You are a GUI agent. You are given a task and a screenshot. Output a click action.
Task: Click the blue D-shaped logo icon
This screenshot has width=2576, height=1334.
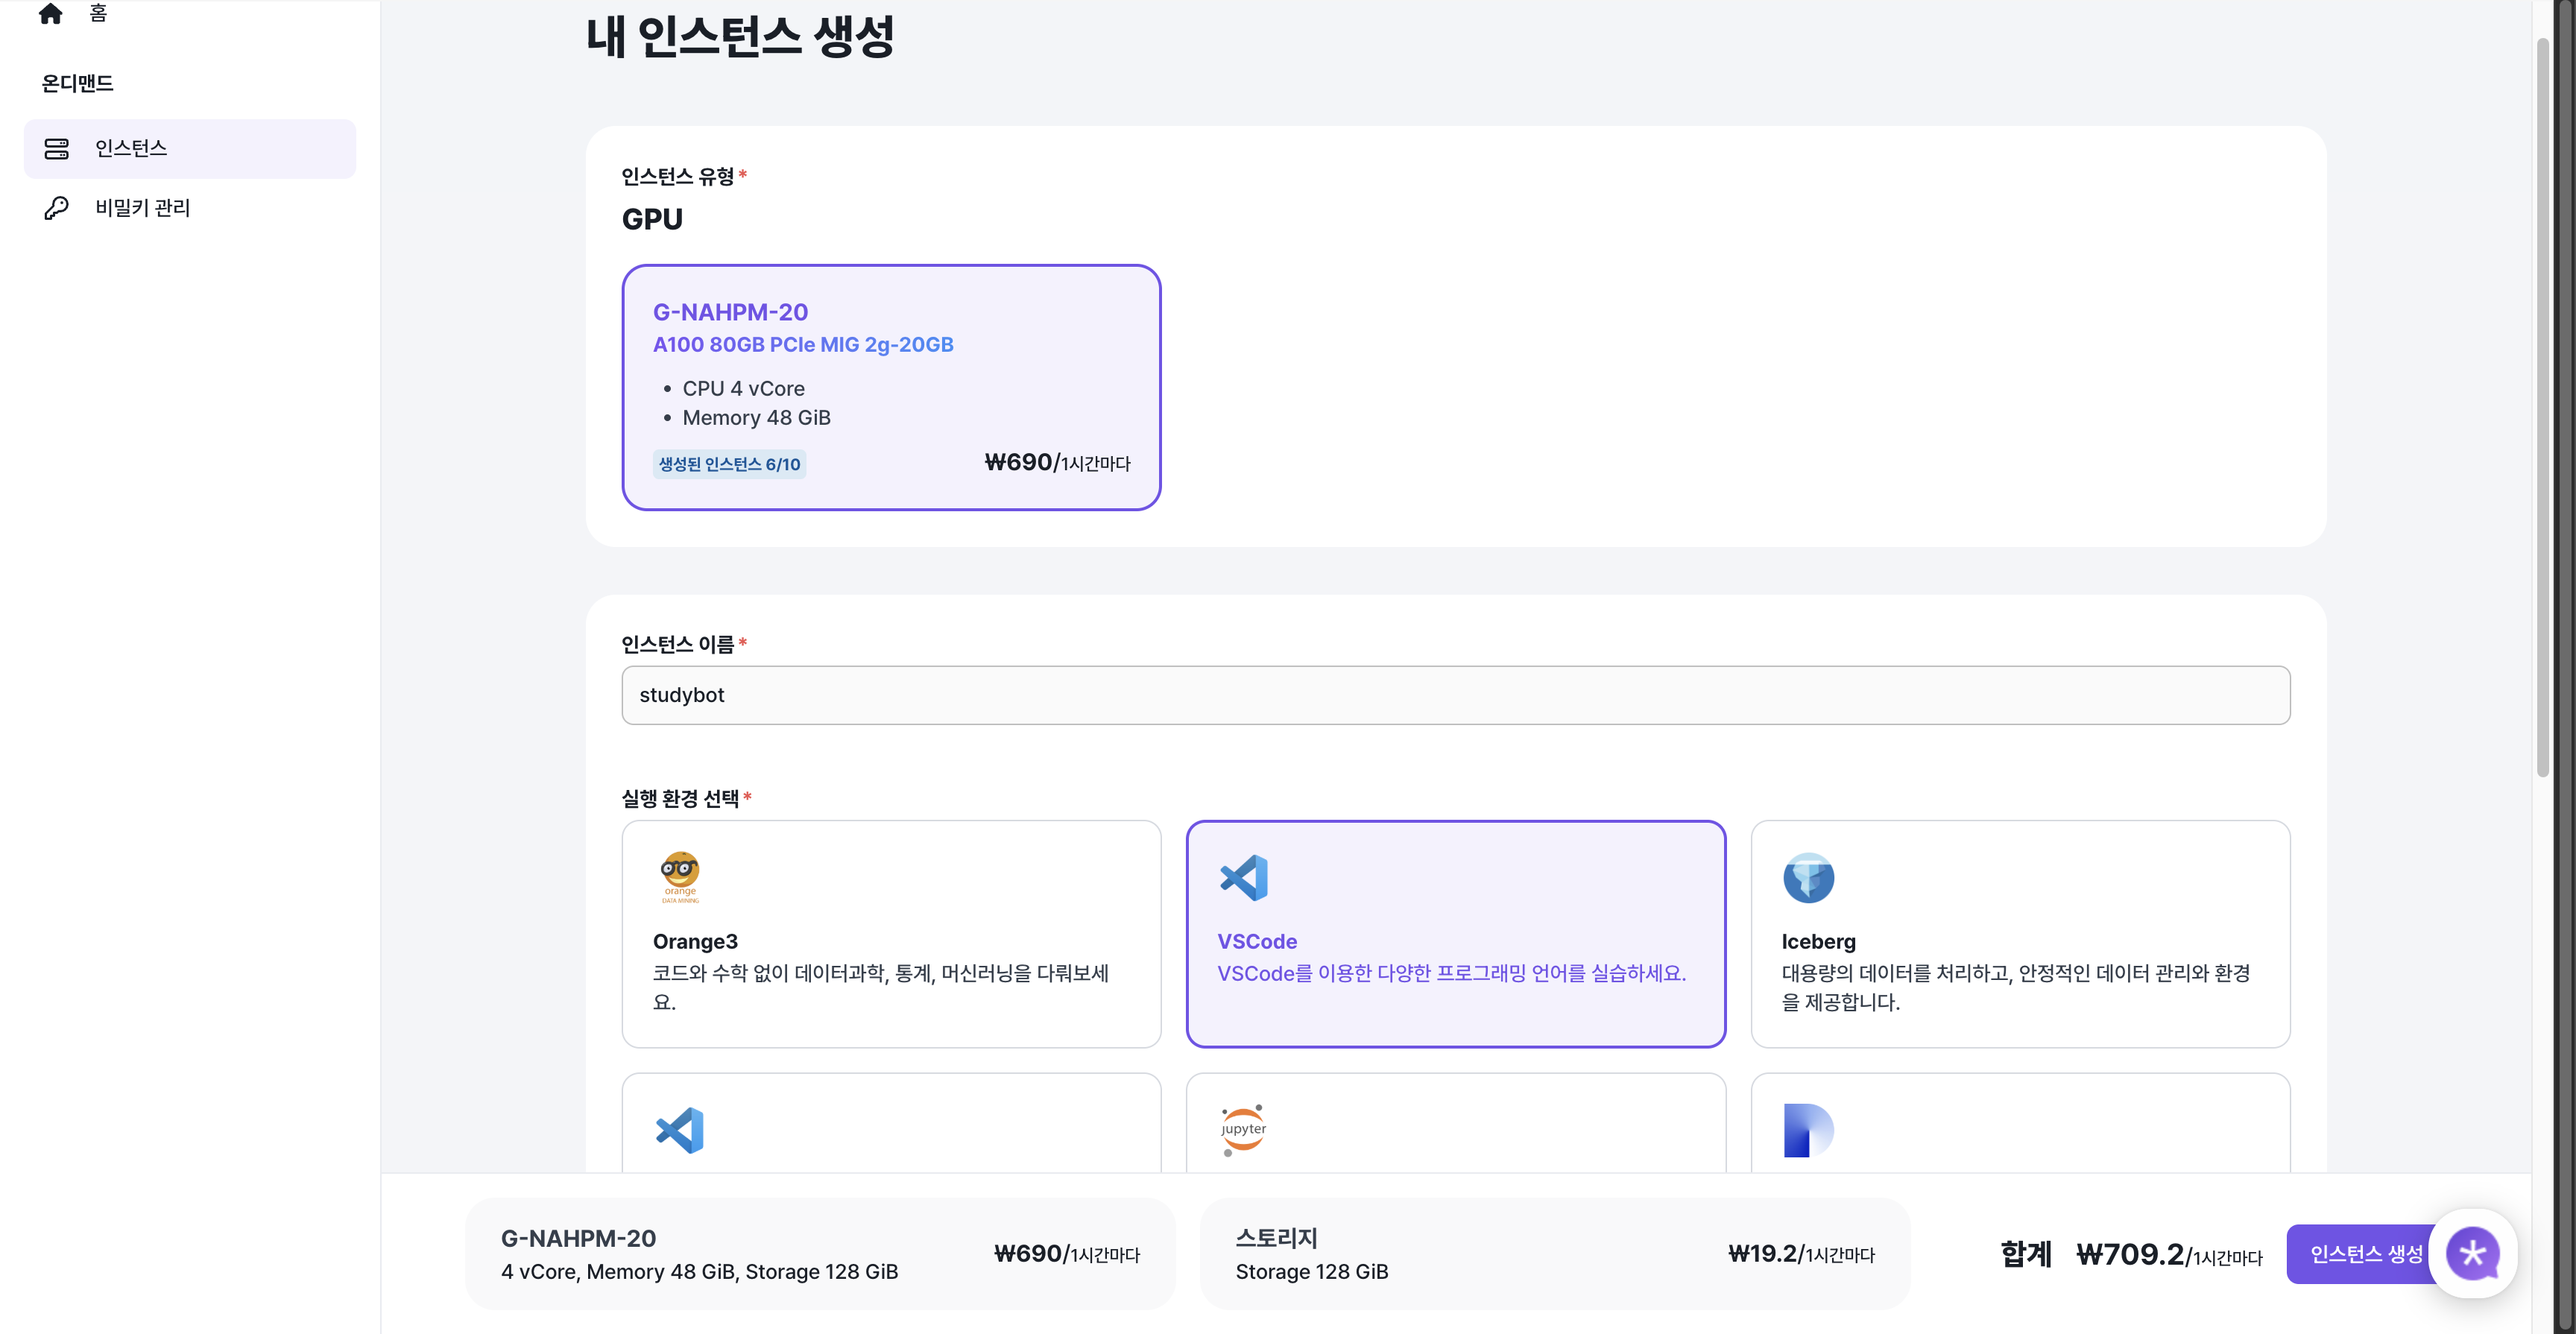point(1807,1130)
